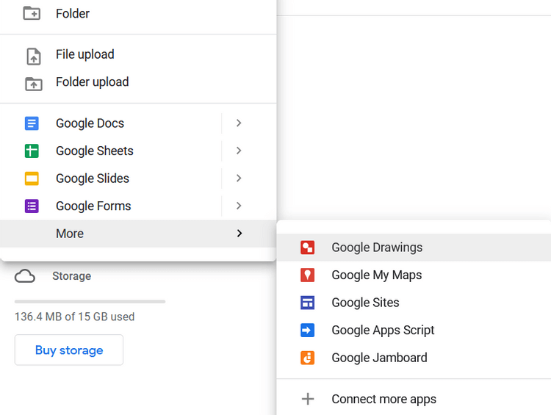Viewport: 551px width, 415px height.
Task: Expand the Google Sheets submenu arrow
Action: (239, 151)
